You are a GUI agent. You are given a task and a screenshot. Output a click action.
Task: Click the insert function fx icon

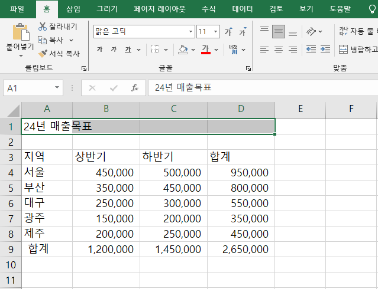click(x=135, y=88)
